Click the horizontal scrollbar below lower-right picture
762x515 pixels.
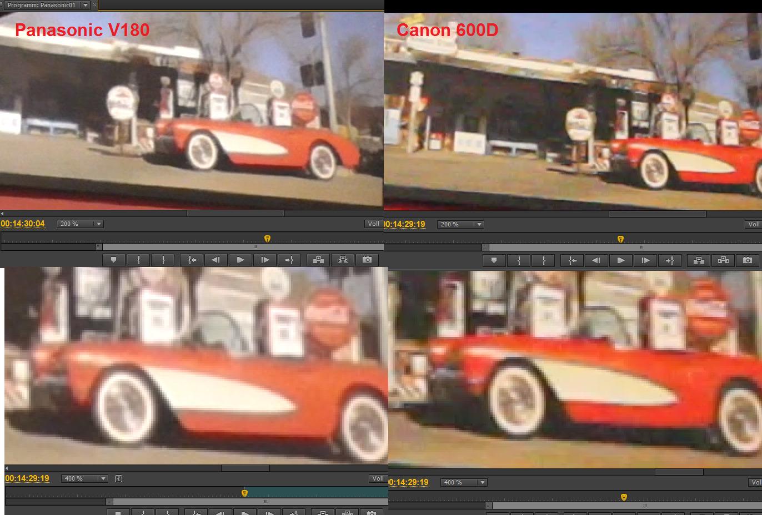pyautogui.click(x=679, y=472)
